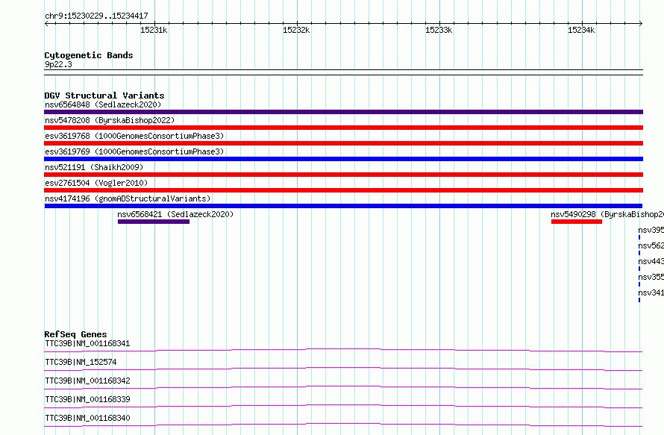Click the right arrowhead of the coordinate ruler
Viewport: 664px width, 435px height.
641,23
